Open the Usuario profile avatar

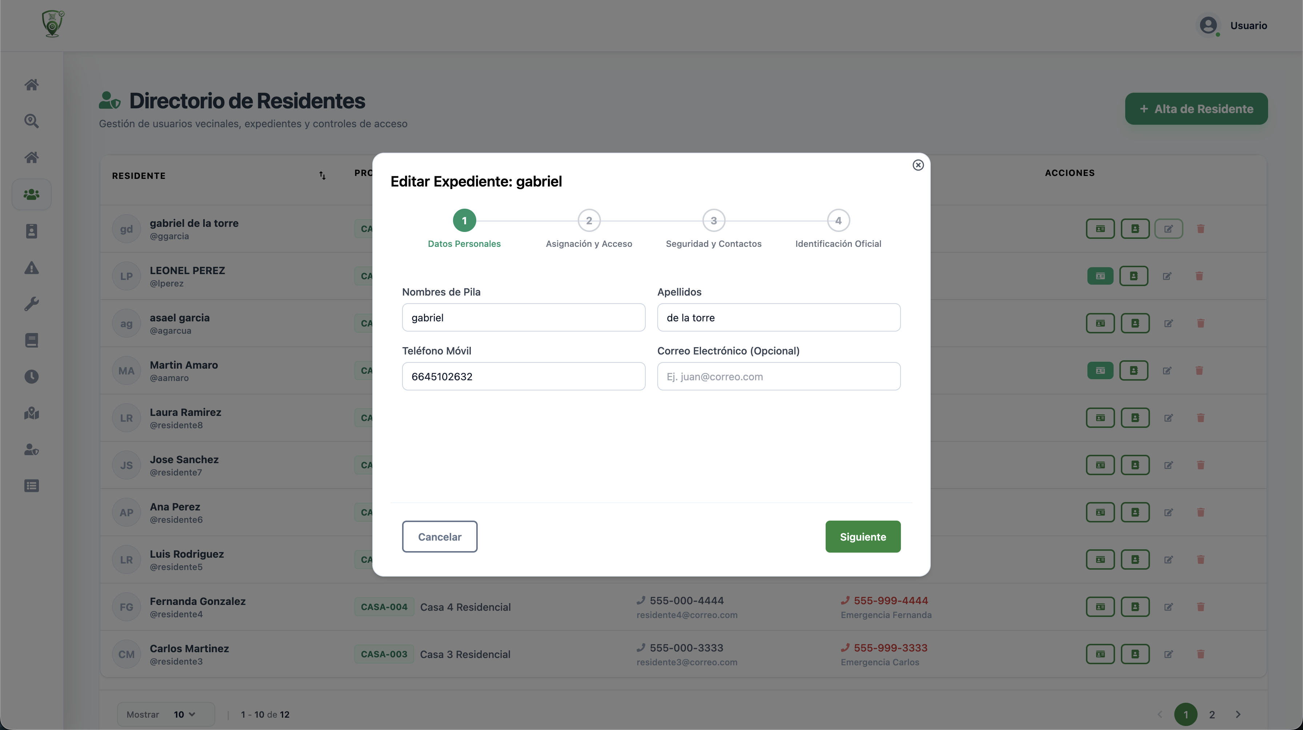[x=1208, y=25]
